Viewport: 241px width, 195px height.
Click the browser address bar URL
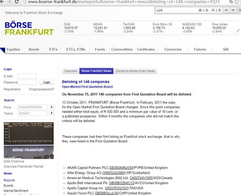pos(124,2)
